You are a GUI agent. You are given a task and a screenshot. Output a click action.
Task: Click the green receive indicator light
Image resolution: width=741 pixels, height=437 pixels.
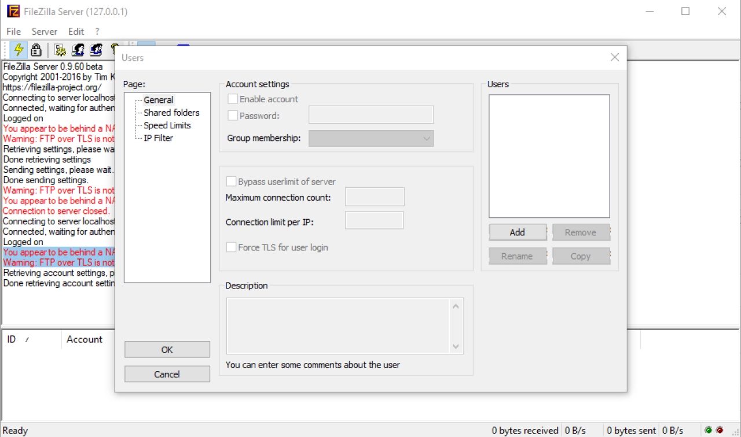(708, 430)
